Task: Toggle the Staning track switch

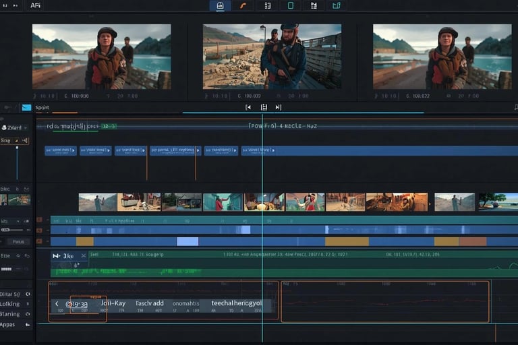Action: pos(28,314)
